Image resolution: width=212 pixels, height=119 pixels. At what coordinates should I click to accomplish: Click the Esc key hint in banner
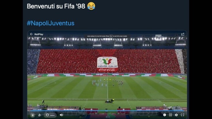(111, 36)
